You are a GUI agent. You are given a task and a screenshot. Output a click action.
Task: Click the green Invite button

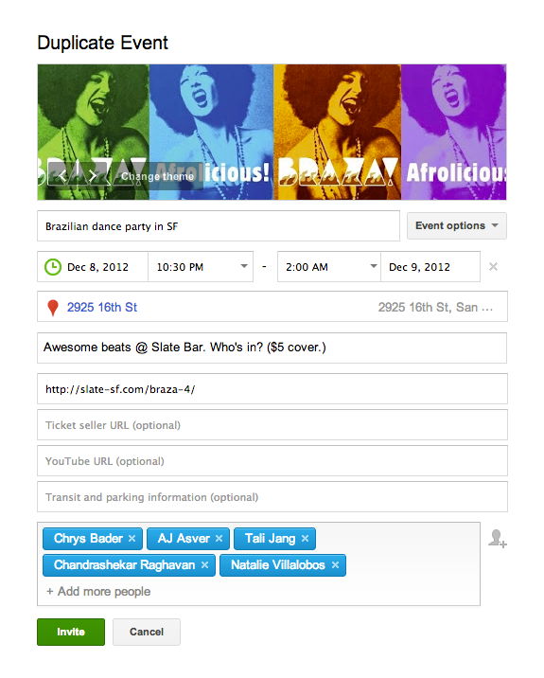tap(71, 632)
